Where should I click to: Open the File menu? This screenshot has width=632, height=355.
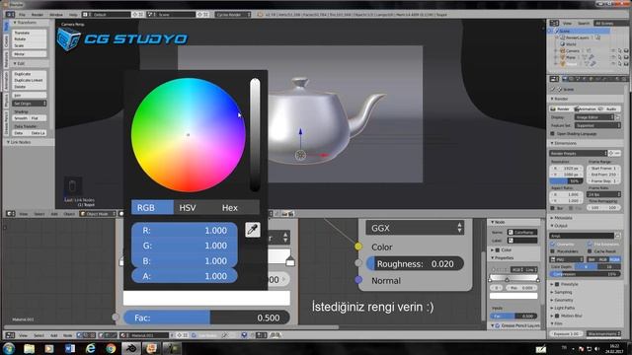pos(22,15)
